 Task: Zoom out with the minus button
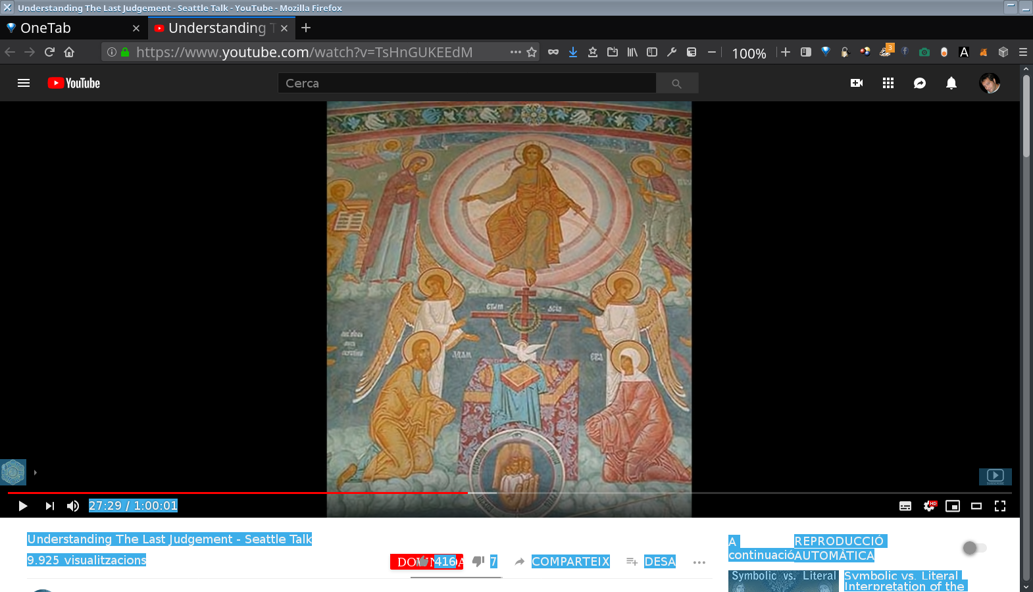click(x=712, y=52)
